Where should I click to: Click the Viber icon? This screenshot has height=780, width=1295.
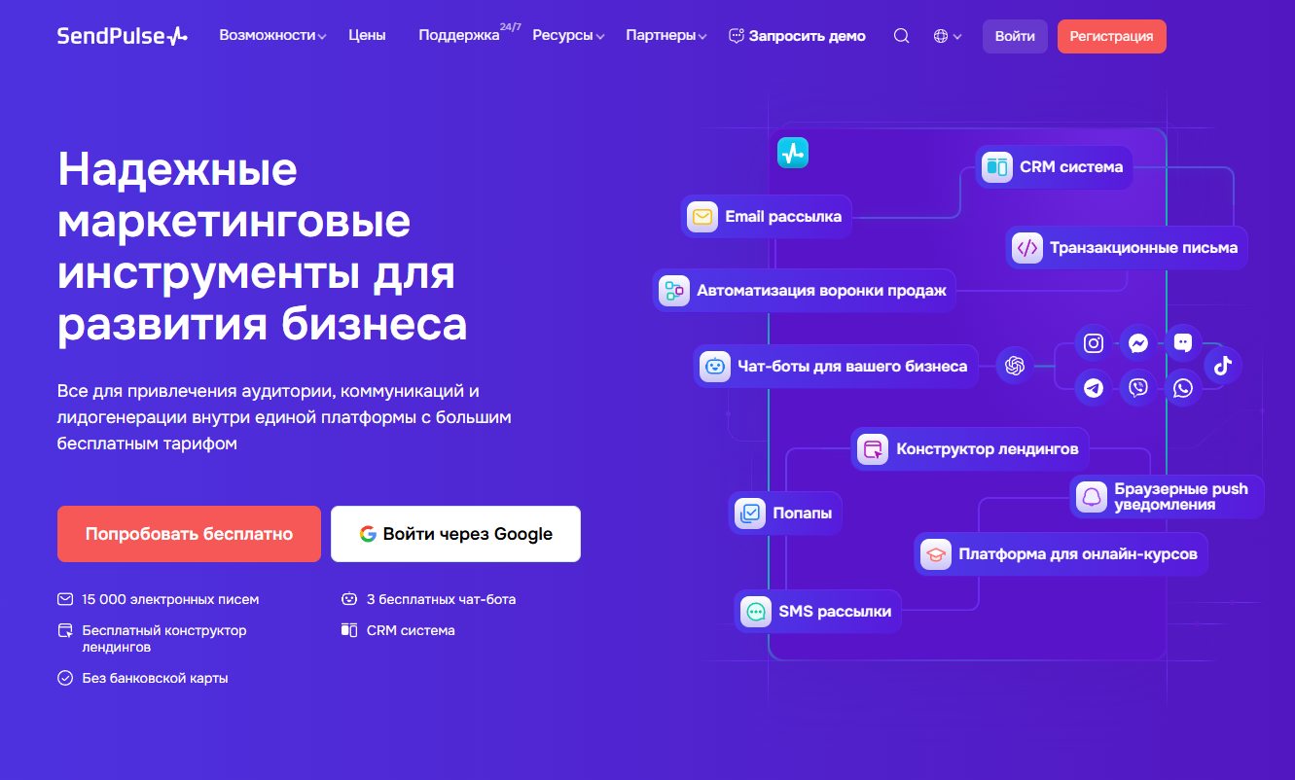pyautogui.click(x=1138, y=387)
